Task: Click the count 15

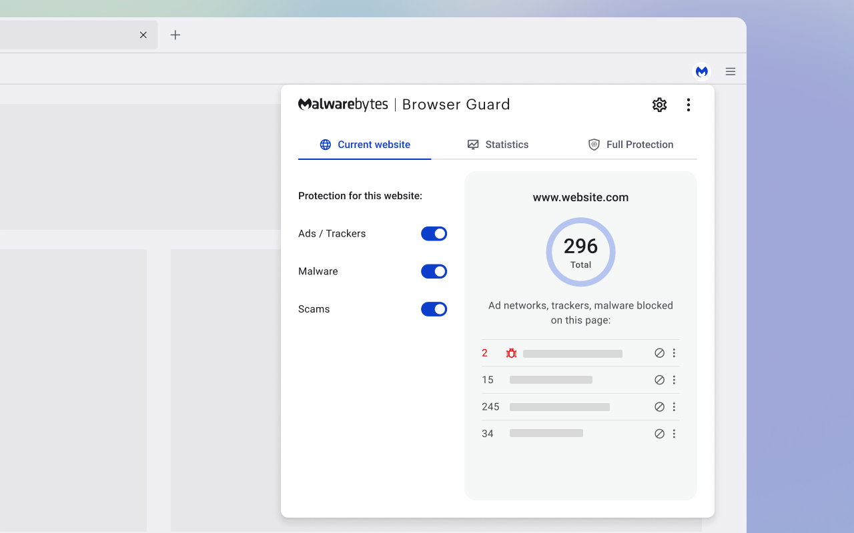Action: [488, 380]
